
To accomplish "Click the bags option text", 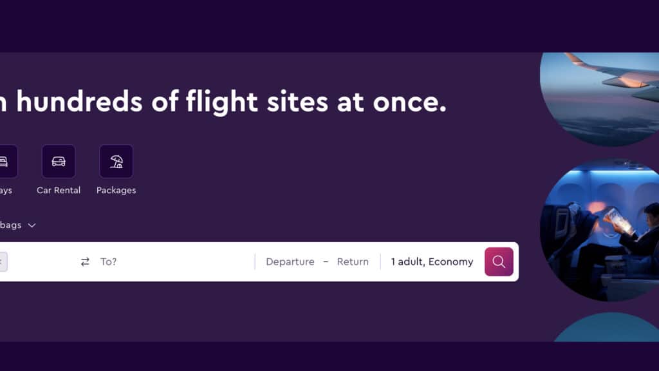I will click(x=10, y=225).
